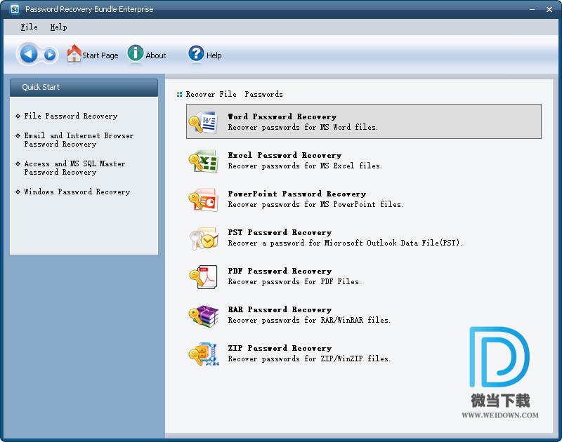Open ZIP Password Recovery title
Screen dimensions: 562x442
tap(280, 349)
